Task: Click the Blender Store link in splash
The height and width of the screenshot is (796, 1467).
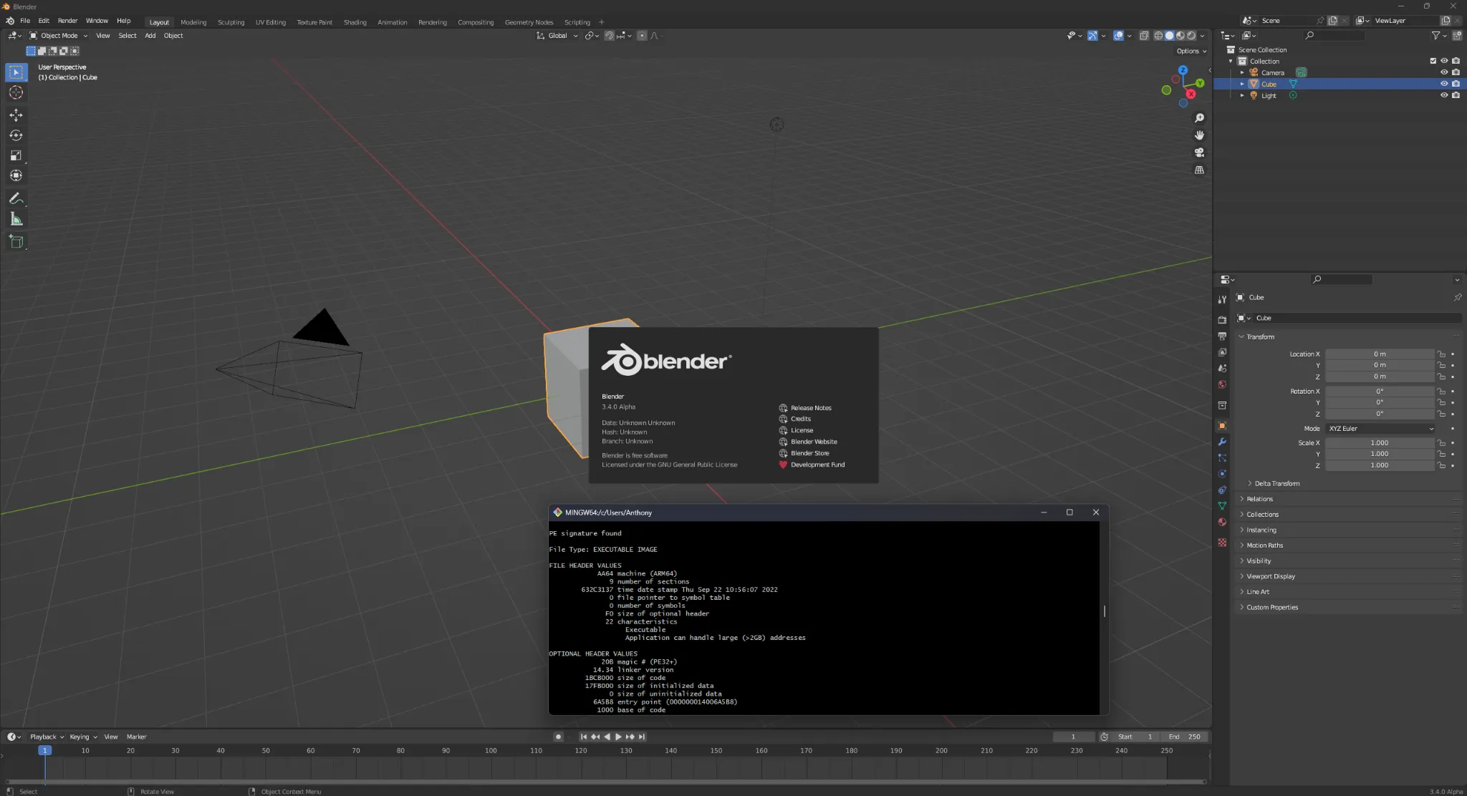Action: pyautogui.click(x=810, y=453)
